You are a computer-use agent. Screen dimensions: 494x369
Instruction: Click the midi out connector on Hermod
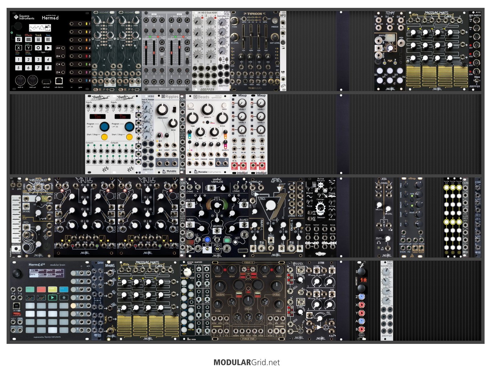click(x=33, y=80)
